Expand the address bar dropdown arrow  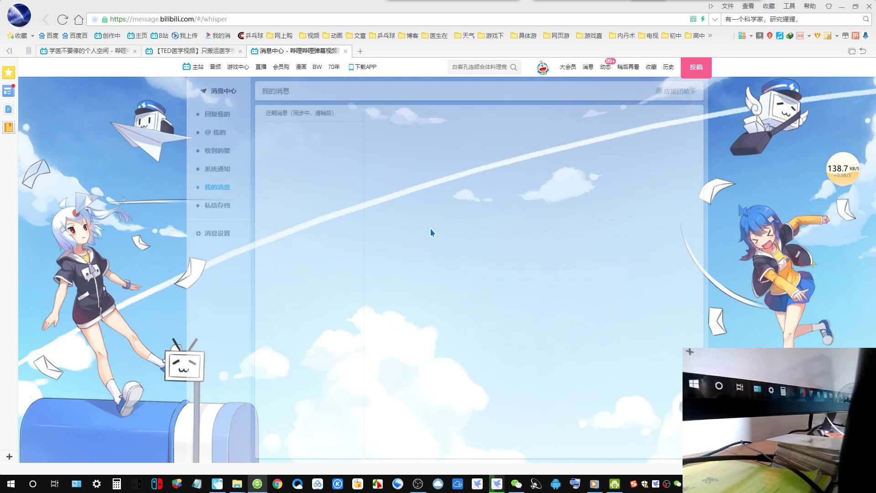[x=715, y=19]
